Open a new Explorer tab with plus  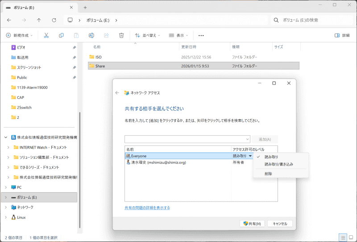tap(85, 8)
